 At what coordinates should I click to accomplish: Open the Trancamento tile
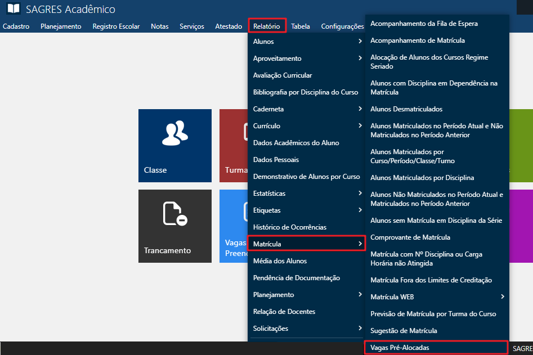coord(174,226)
